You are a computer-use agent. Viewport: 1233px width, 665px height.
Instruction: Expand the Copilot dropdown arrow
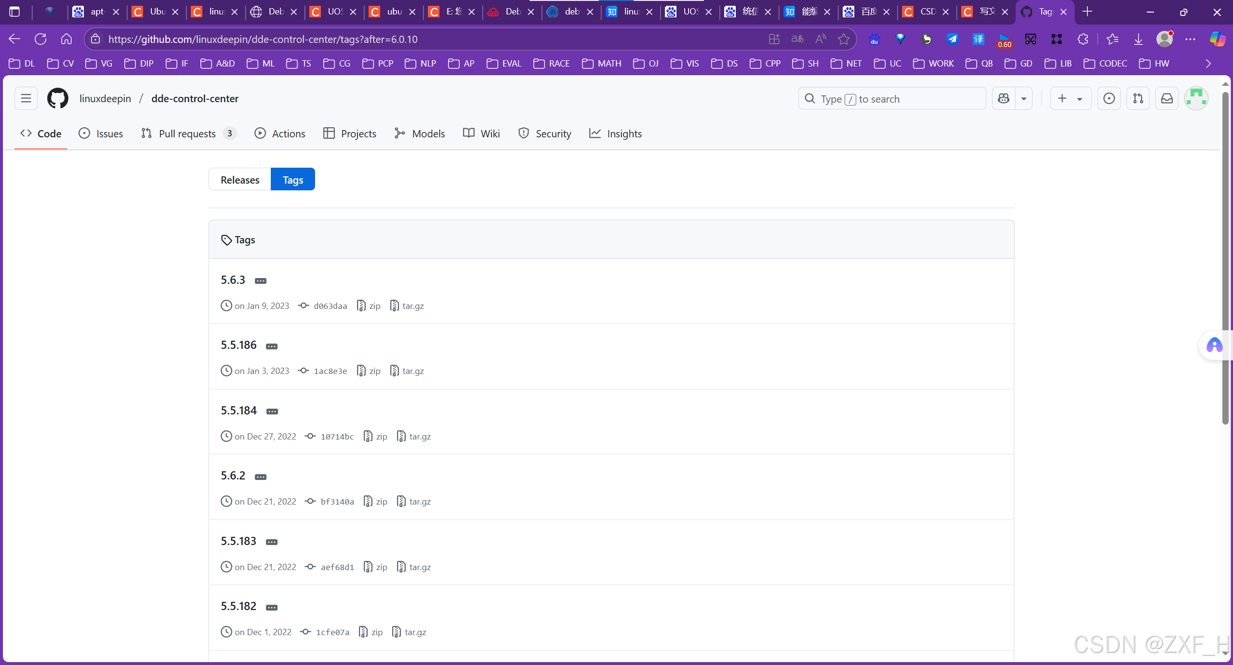[x=1024, y=98]
